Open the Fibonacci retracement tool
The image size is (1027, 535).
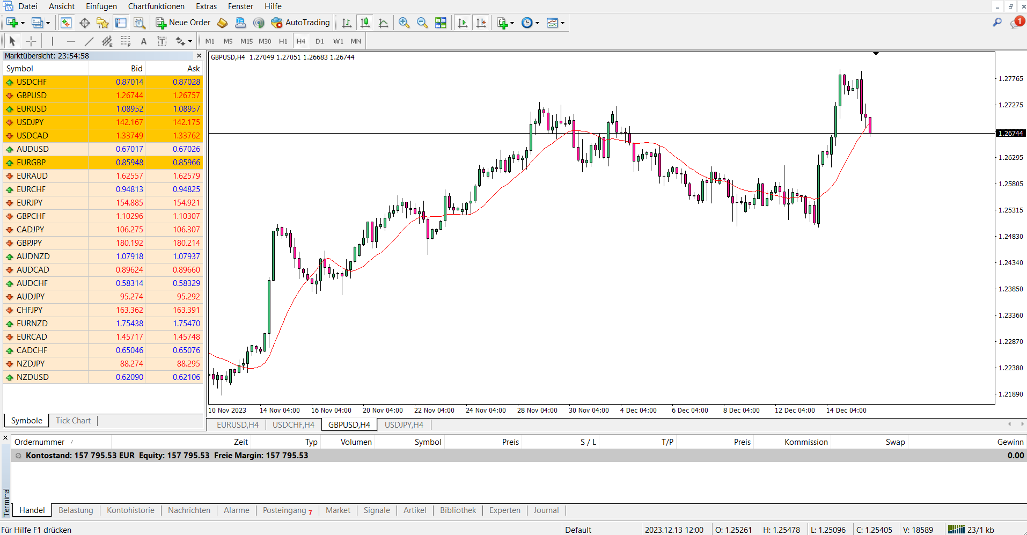tap(126, 41)
